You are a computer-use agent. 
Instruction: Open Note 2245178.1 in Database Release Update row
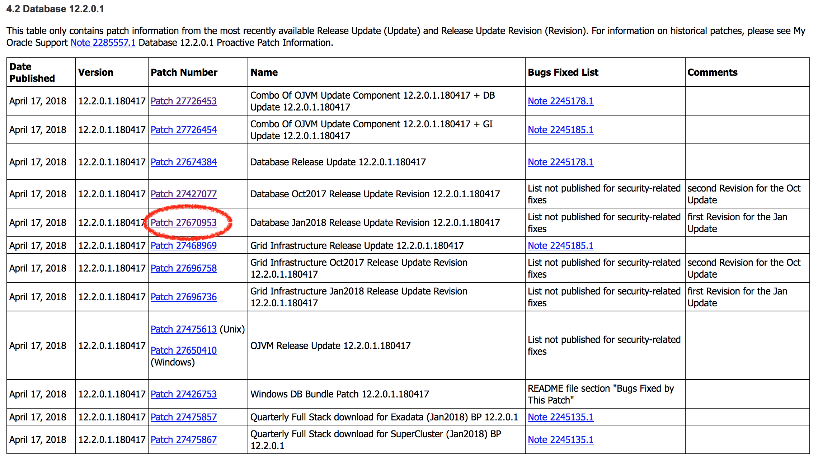560,162
